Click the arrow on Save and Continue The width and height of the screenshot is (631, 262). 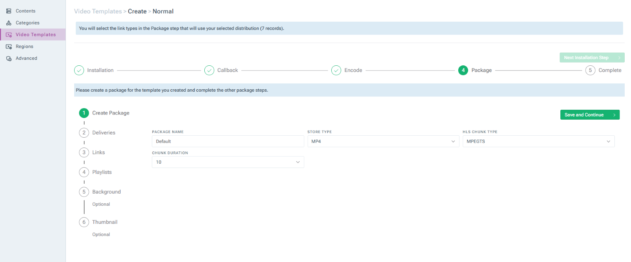click(614, 115)
